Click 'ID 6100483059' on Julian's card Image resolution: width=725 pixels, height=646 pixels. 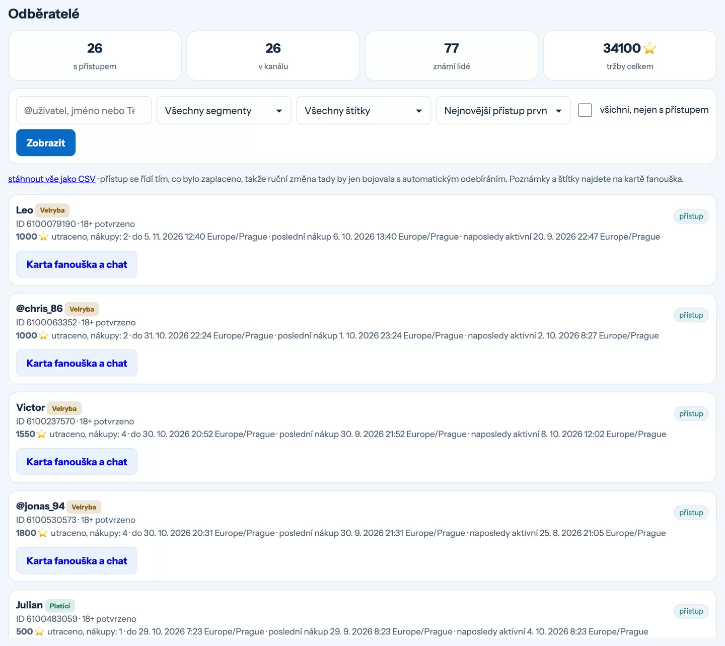(47, 619)
